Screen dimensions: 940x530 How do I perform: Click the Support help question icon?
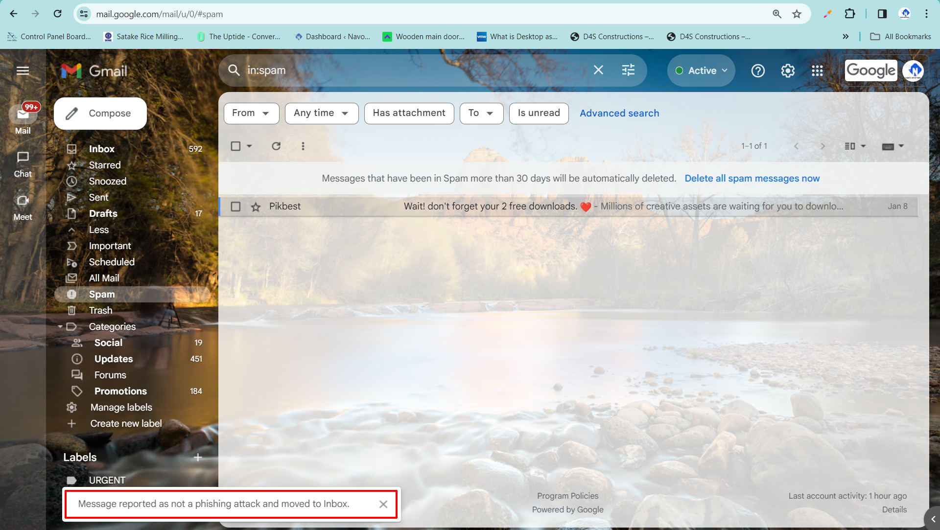[758, 71]
